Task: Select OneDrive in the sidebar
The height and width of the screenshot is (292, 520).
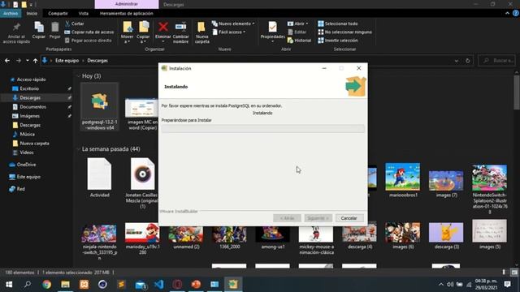Action: (26, 165)
